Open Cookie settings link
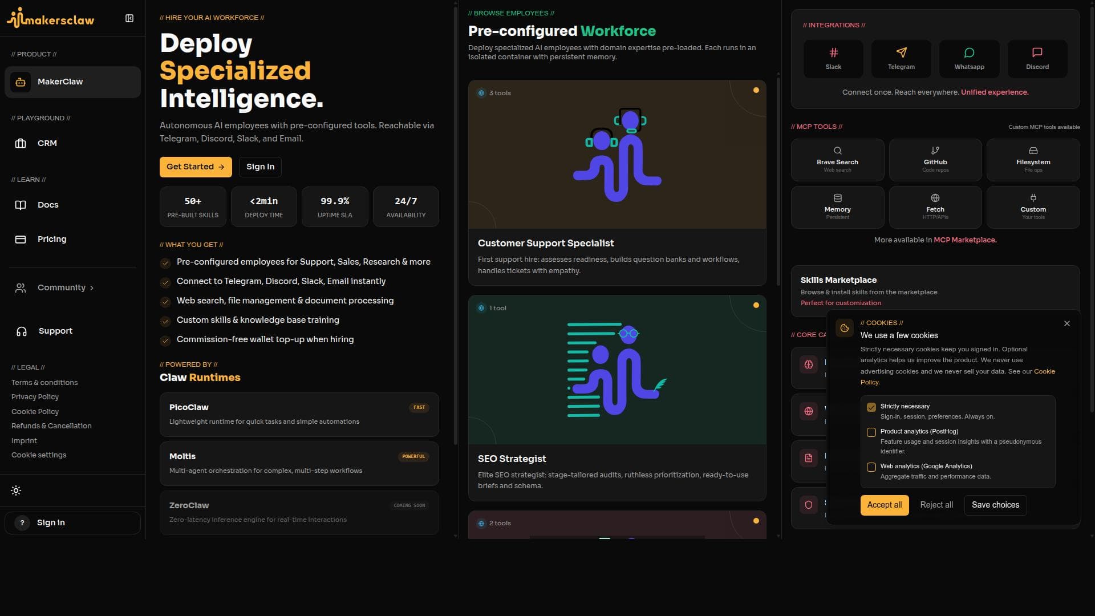Viewport: 1095px width, 616px height. coord(39,455)
